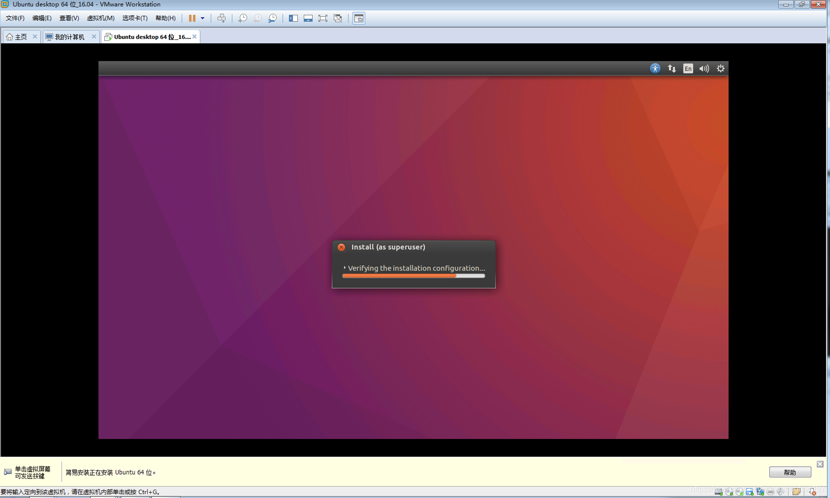Send Ctrl+Alt+Del to the virtual machine
Screen dimensions: 830x498
point(222,18)
